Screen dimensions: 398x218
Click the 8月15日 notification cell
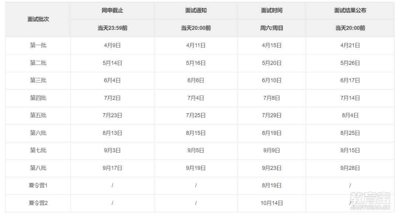coord(196,133)
